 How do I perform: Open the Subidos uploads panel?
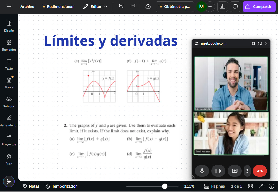(x=9, y=102)
